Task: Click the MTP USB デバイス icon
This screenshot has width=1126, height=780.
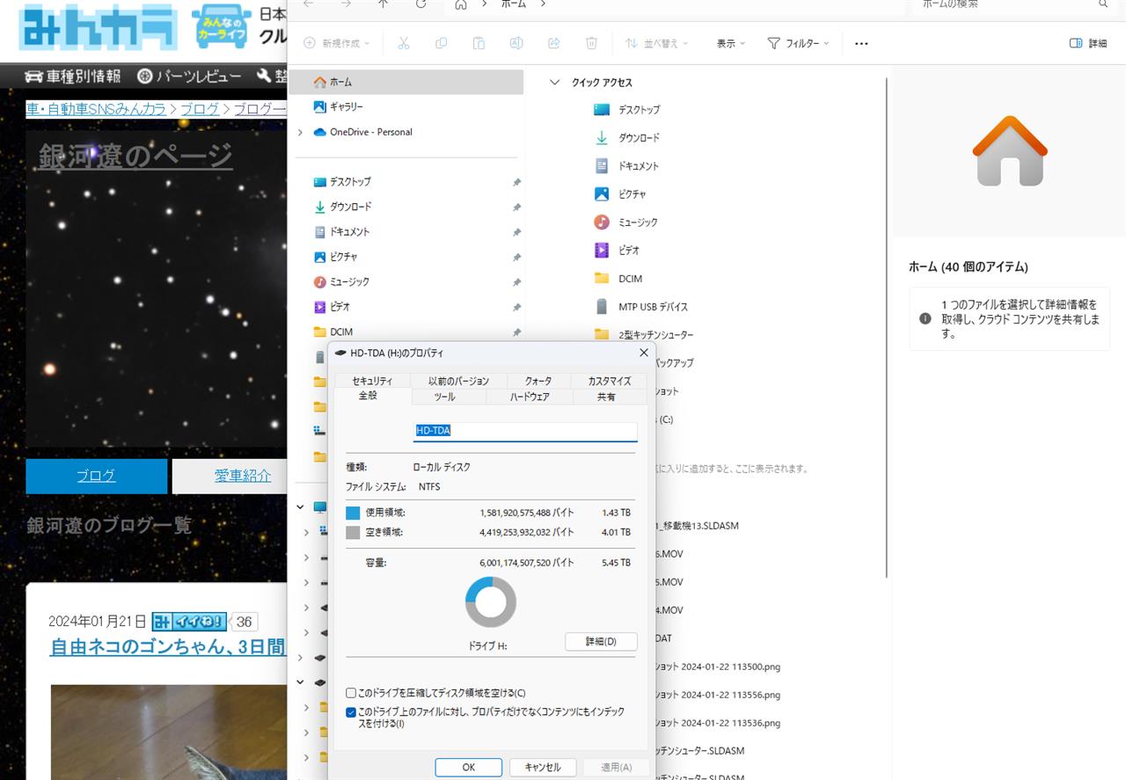Action: tap(602, 307)
